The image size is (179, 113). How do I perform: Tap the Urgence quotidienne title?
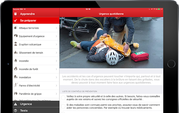click(111, 14)
